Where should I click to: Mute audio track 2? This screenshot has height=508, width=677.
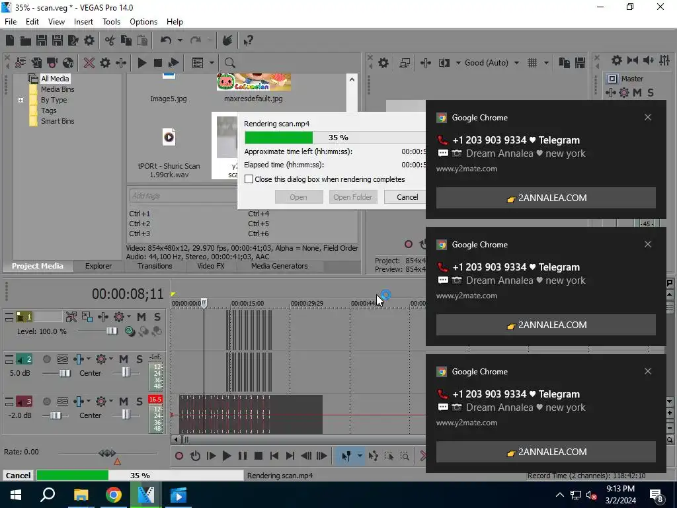(124, 359)
